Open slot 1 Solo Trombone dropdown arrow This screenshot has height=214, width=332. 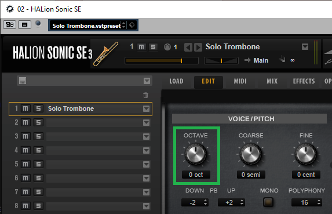(x=147, y=109)
